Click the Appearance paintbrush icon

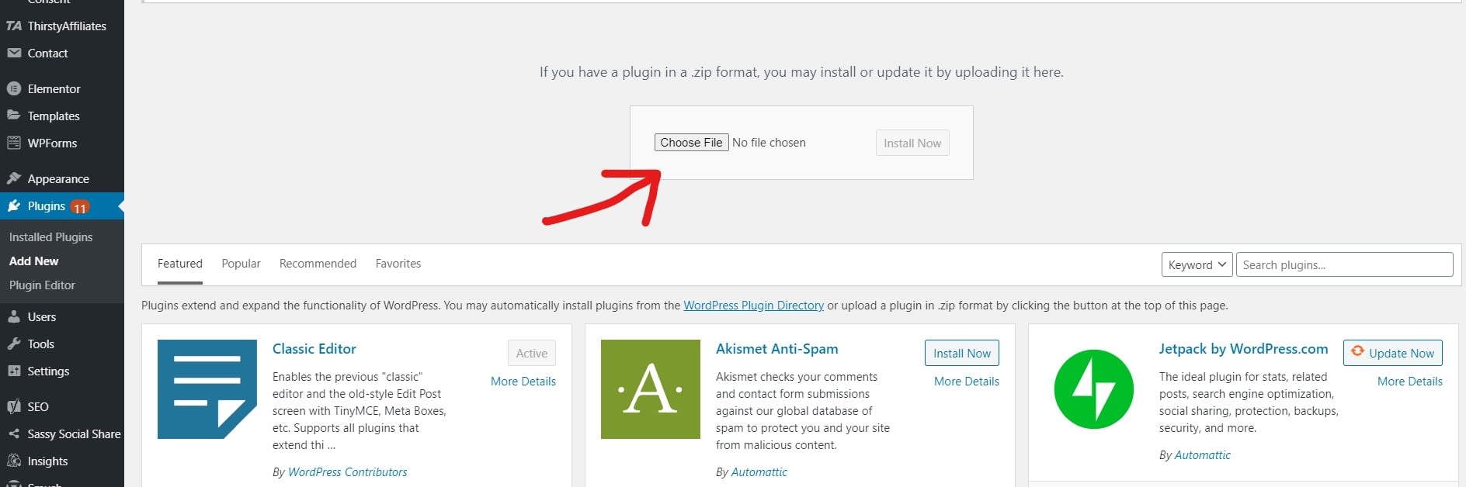14,178
